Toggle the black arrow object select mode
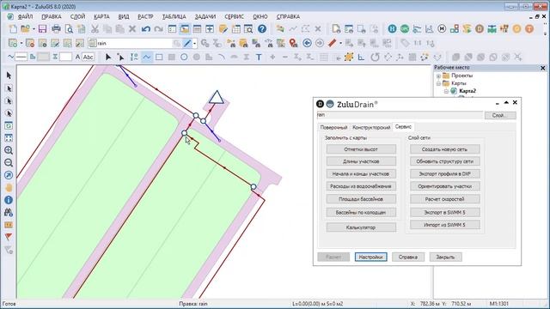Screen dimensions: 550x309 point(108,58)
